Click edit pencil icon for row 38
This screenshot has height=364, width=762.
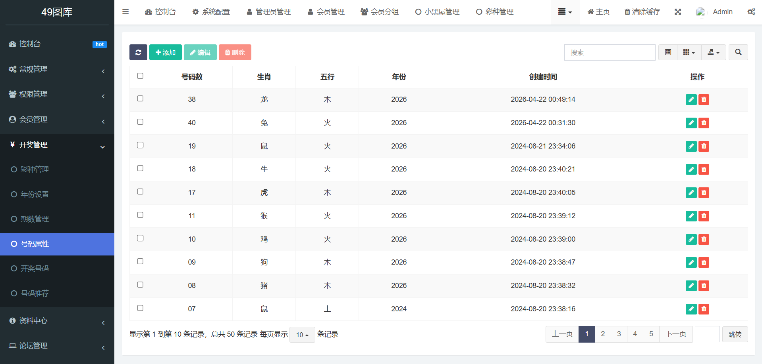point(691,99)
